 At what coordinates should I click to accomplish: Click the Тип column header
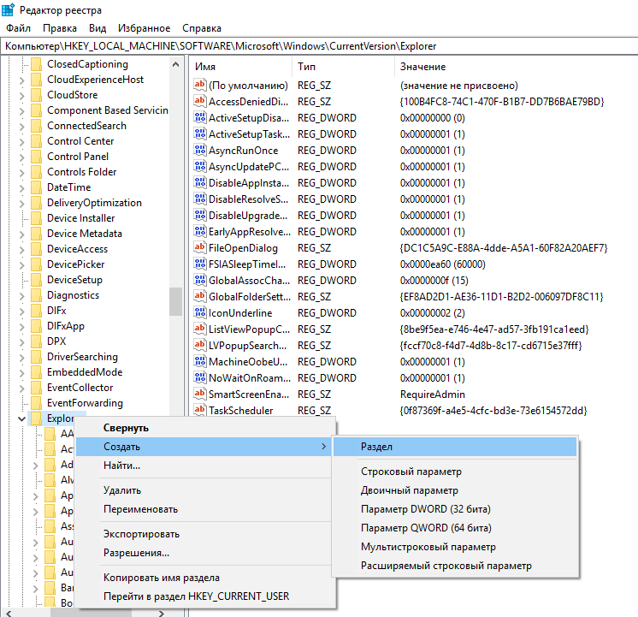[x=344, y=67]
